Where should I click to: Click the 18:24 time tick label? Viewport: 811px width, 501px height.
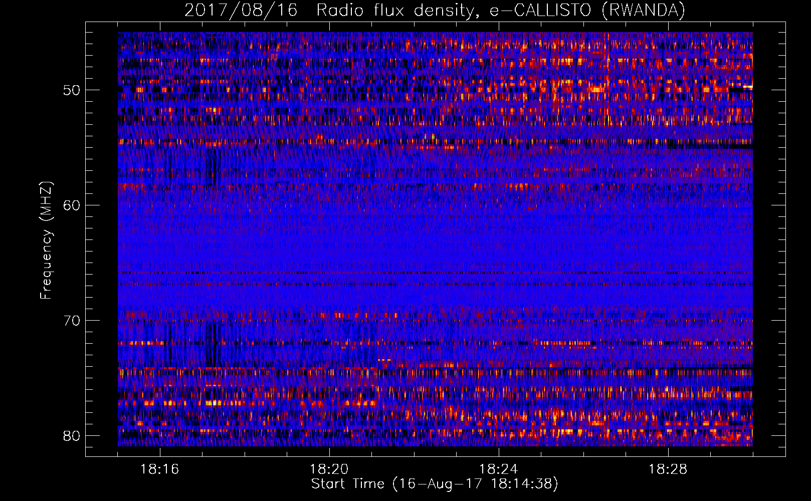(x=499, y=469)
